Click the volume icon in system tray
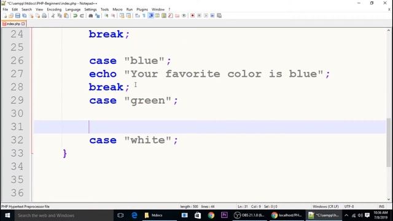The width and height of the screenshot is (393, 221). coord(360,215)
